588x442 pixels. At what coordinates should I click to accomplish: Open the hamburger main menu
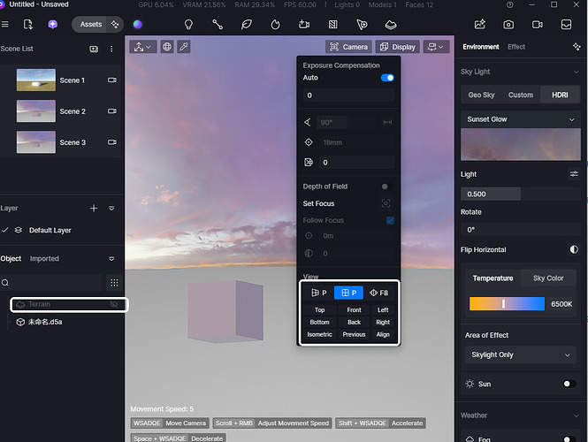tap(5, 25)
